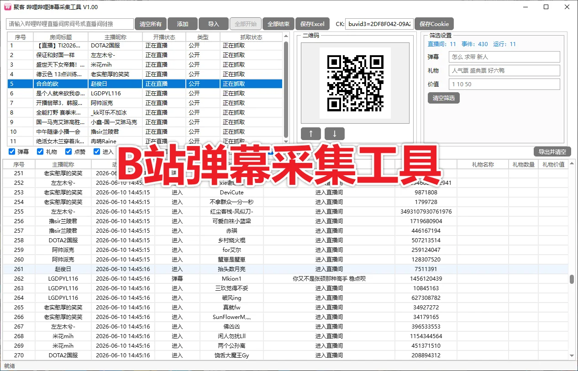
Task: Click the 清空所有 button
Action: pos(151,24)
